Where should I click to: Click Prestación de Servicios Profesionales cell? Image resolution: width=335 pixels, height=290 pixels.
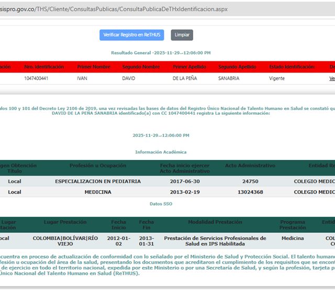click(215, 241)
